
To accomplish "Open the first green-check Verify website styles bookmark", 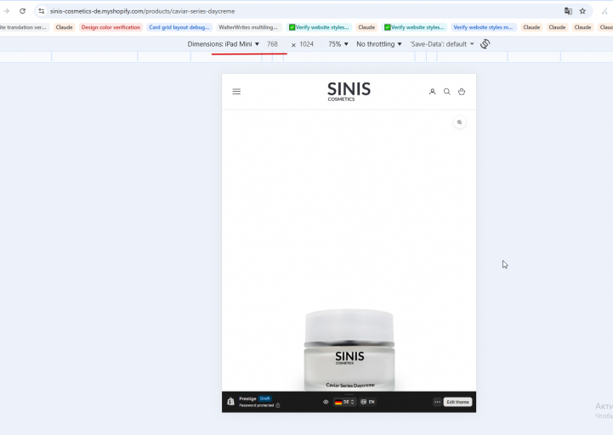I will pos(319,27).
